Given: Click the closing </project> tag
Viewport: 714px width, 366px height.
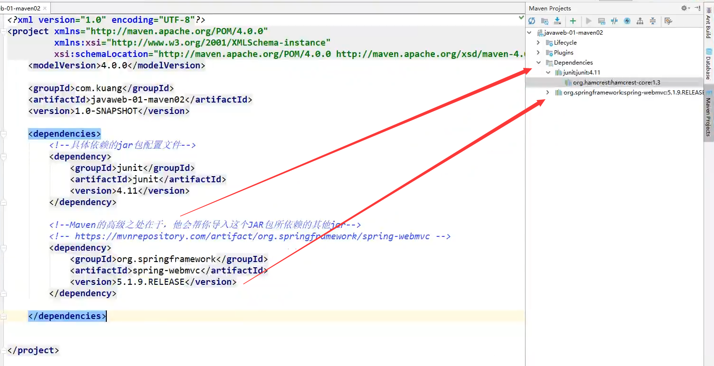Looking at the screenshot, I should click(33, 350).
